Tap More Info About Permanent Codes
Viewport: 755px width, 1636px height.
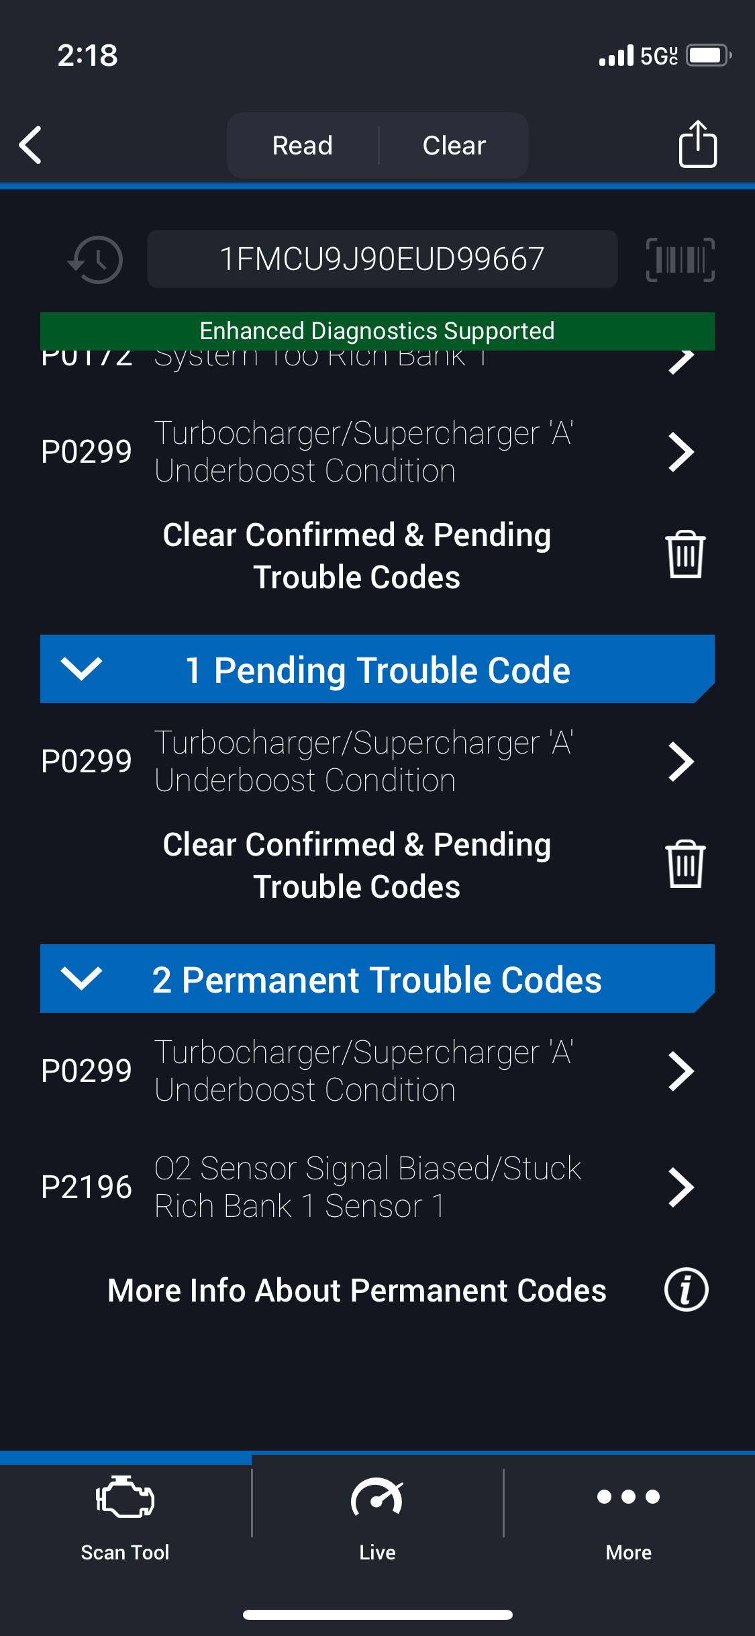point(357,1290)
